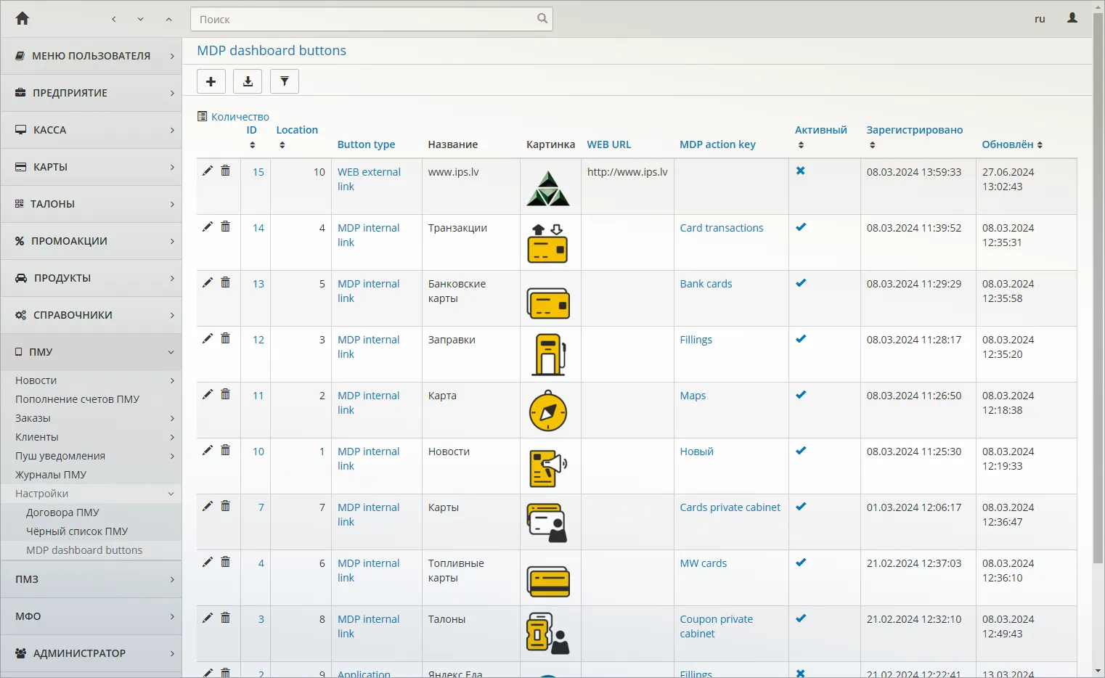Image resolution: width=1105 pixels, height=678 pixels.
Task: Open WEB external link button type
Action: (x=369, y=179)
